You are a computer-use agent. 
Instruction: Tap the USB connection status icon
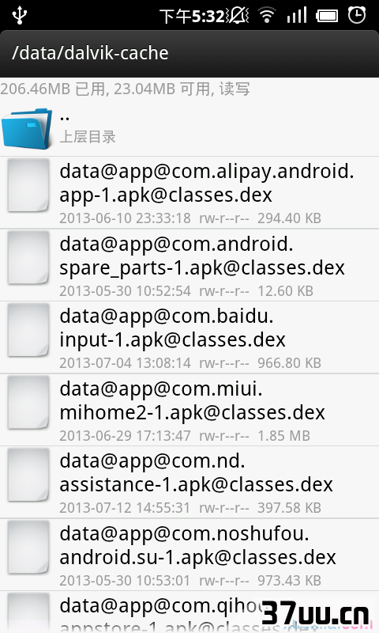point(19,15)
